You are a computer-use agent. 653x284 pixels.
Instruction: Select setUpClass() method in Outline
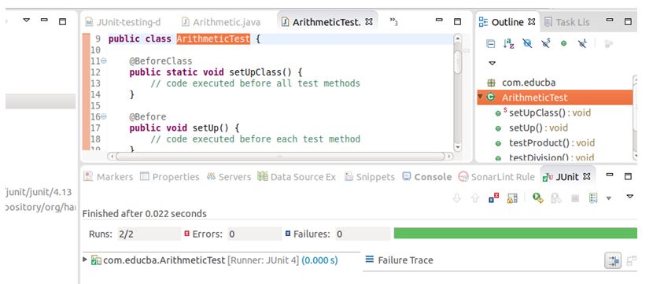550,112
